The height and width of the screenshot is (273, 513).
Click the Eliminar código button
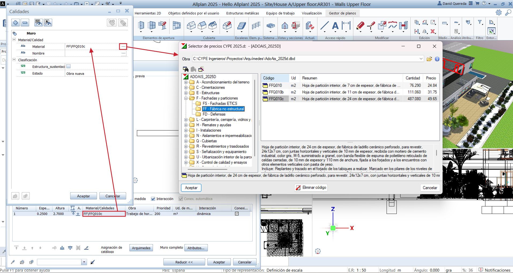pos(311,188)
